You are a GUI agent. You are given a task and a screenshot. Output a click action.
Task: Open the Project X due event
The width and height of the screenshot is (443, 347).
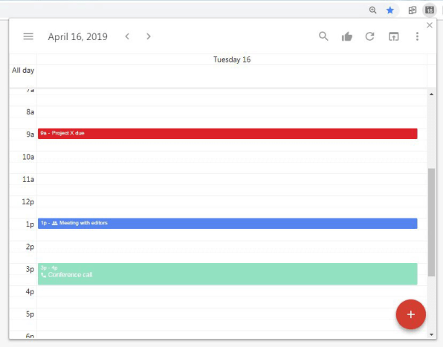click(x=227, y=134)
